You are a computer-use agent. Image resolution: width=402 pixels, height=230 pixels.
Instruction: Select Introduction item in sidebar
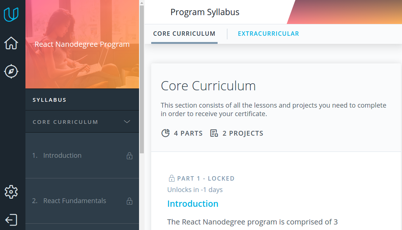(x=62, y=156)
